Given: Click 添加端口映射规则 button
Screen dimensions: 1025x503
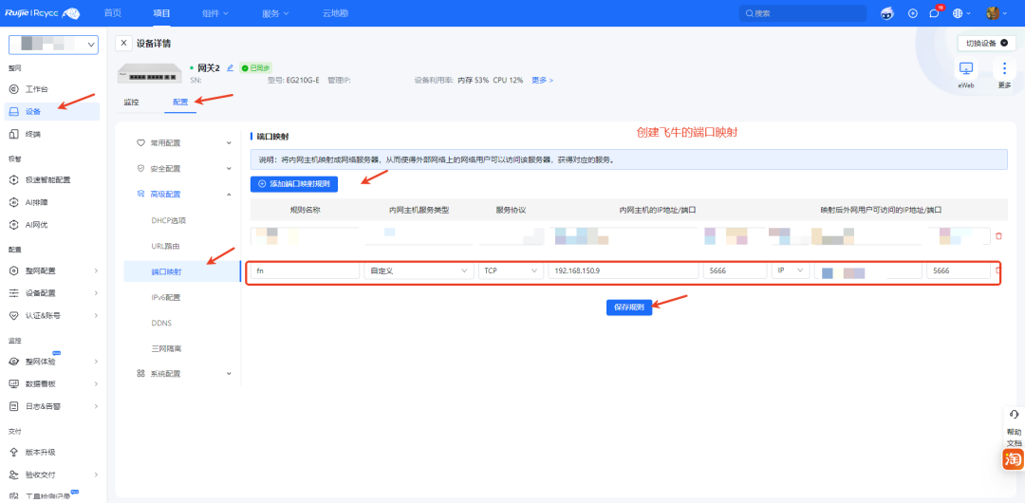Looking at the screenshot, I should click(x=294, y=184).
